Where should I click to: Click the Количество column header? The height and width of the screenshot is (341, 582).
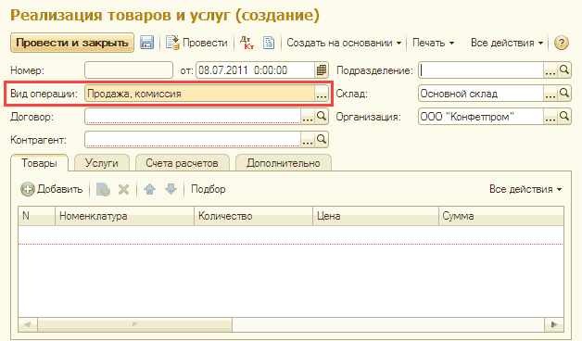point(253,216)
